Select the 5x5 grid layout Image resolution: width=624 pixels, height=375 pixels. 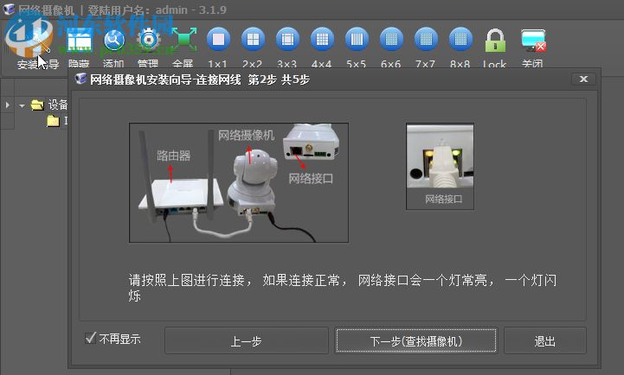(357, 40)
